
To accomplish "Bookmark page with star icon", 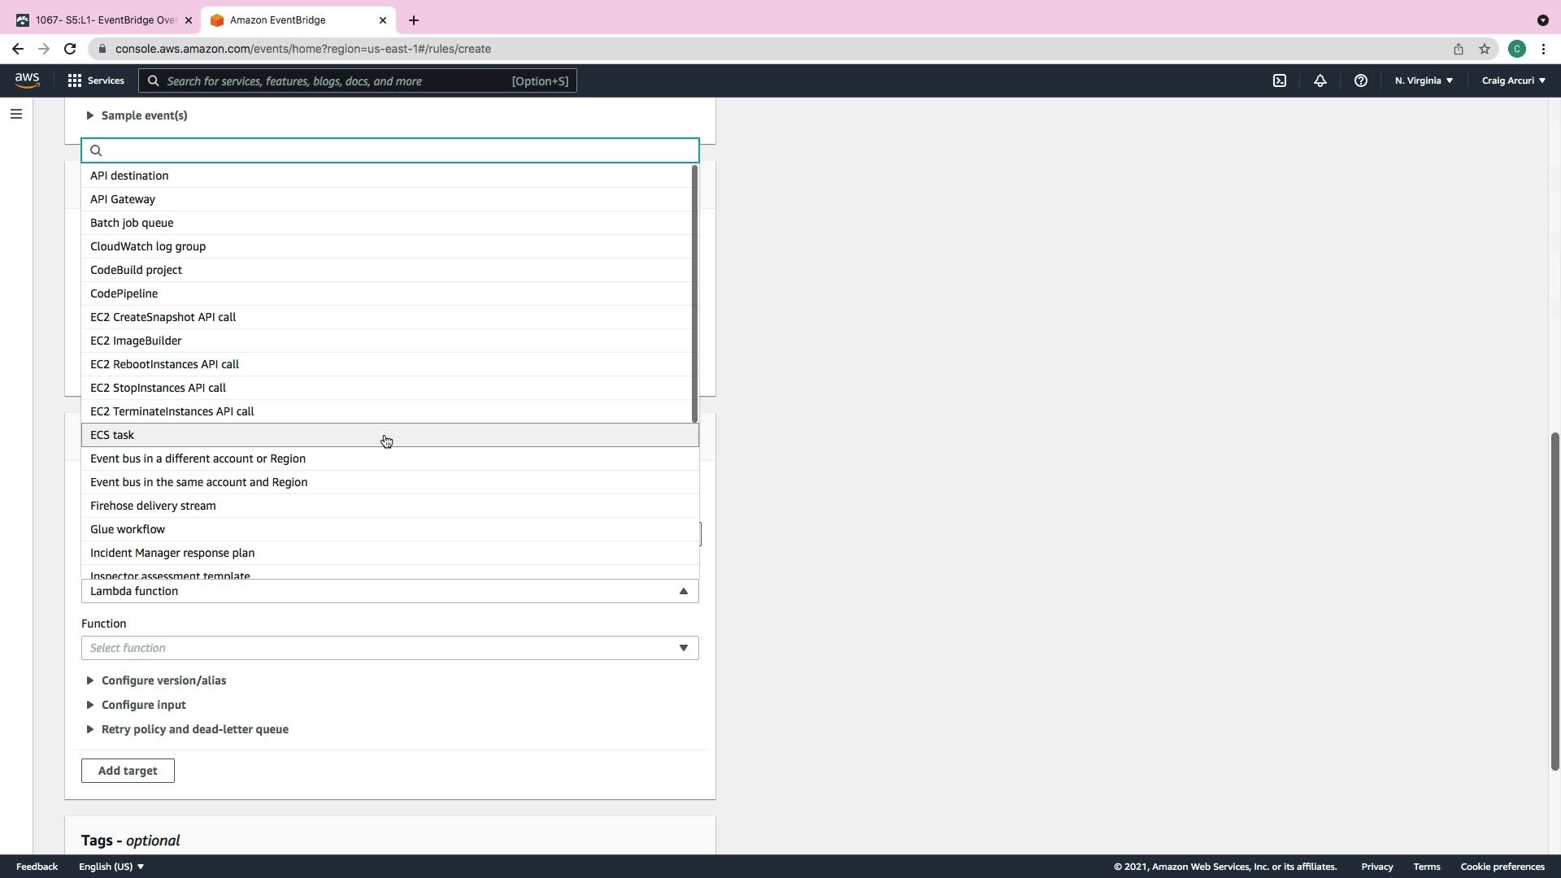I will pyautogui.click(x=1485, y=49).
